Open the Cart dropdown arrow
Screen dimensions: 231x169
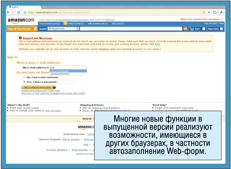pyautogui.click(x=204, y=29)
